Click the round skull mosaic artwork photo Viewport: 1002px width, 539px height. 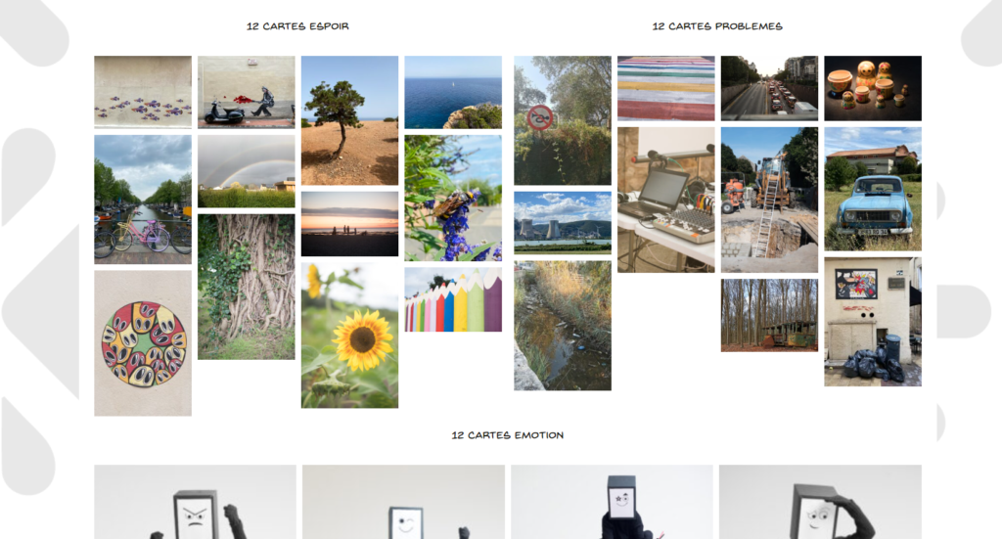point(143,343)
